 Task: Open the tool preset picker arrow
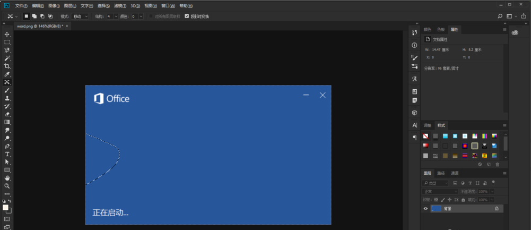tap(16, 16)
